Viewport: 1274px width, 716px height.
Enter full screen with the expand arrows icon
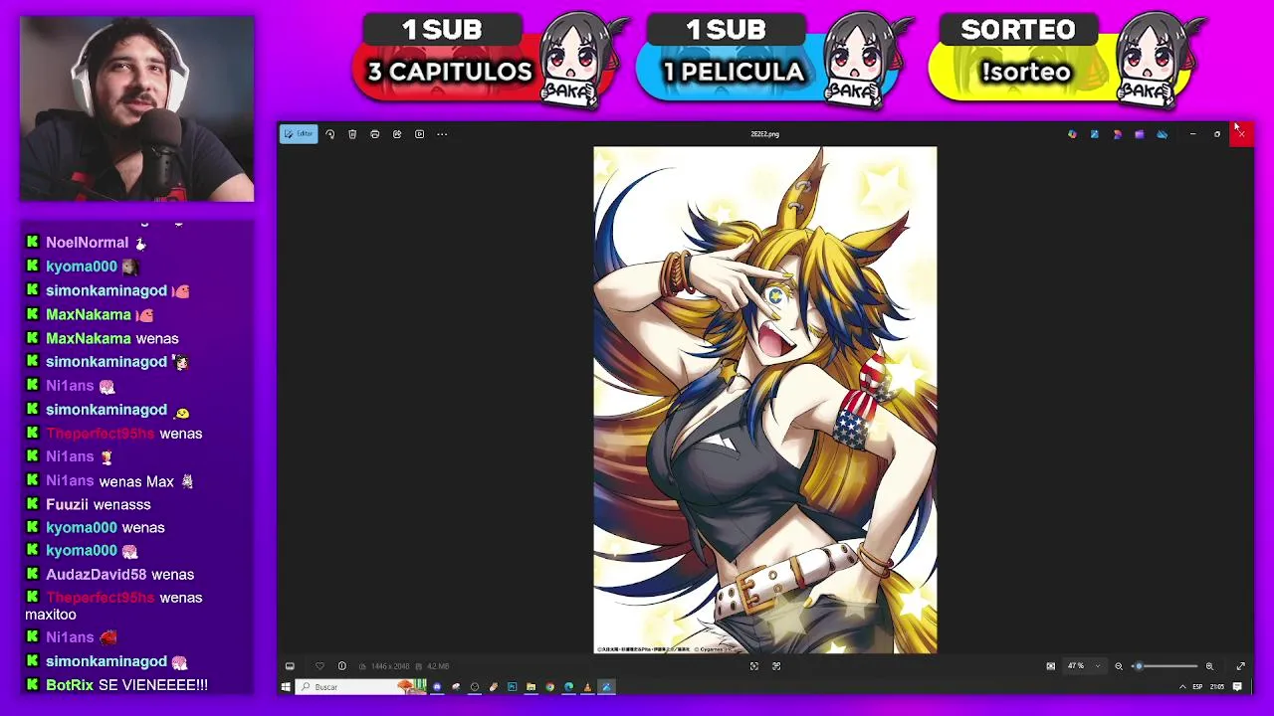click(x=1240, y=666)
